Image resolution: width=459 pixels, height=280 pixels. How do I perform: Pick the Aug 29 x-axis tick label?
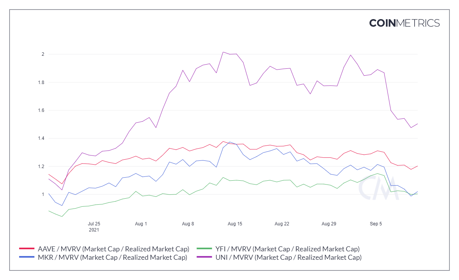[329, 224]
